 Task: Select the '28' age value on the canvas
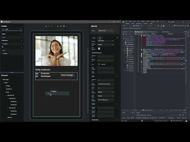(x=36, y=76)
